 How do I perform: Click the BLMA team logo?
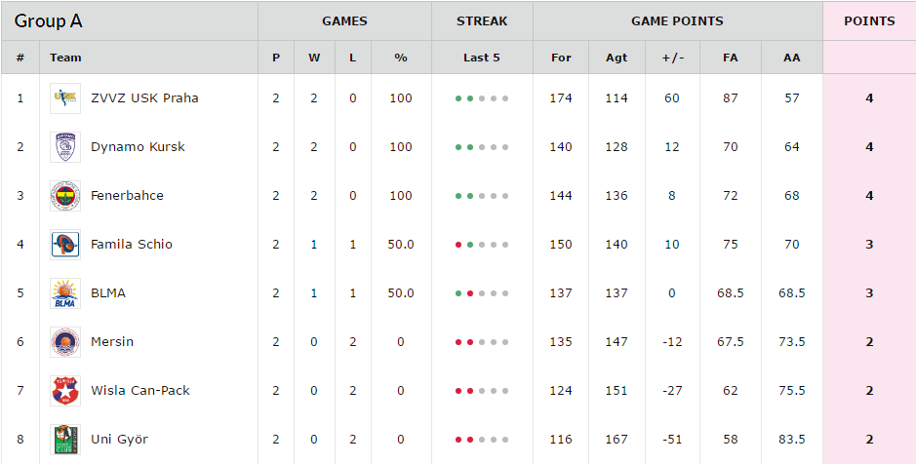point(64,293)
